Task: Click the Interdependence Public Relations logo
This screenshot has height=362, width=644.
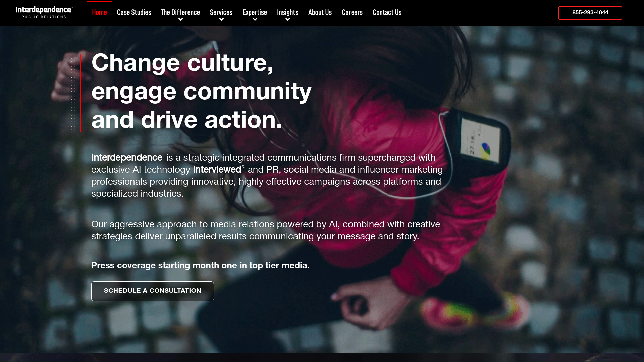Action: pos(44,12)
